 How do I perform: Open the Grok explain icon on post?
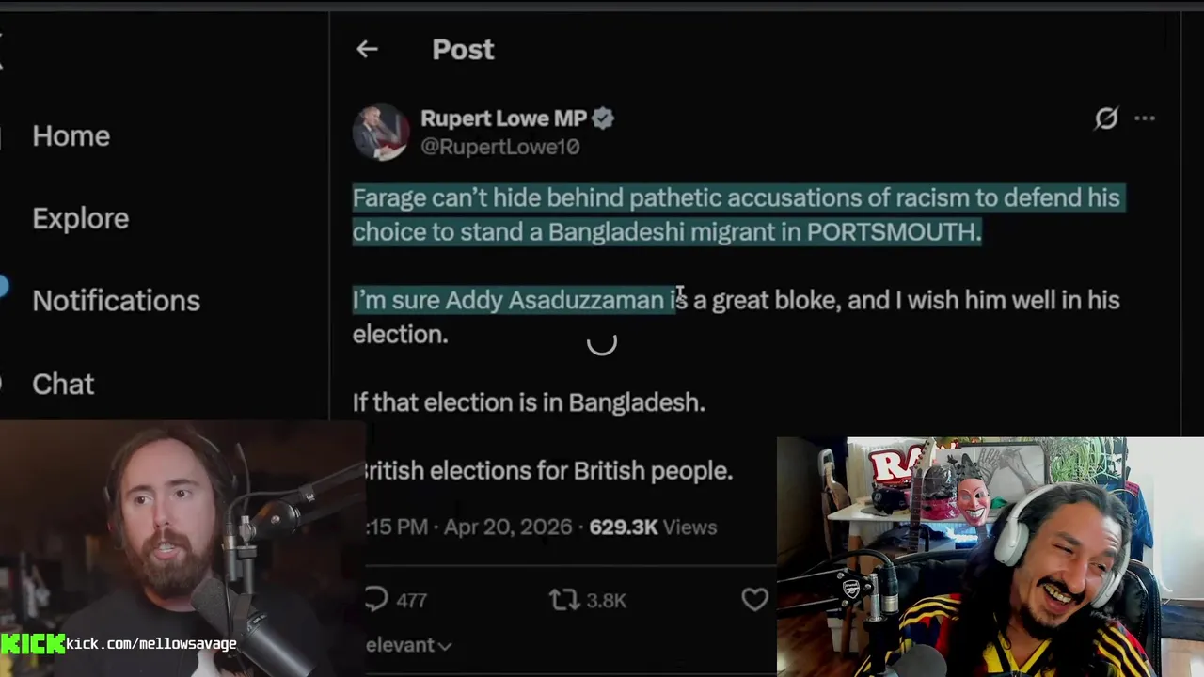[x=1106, y=118]
